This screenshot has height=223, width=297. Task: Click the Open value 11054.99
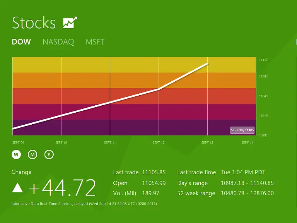click(154, 183)
